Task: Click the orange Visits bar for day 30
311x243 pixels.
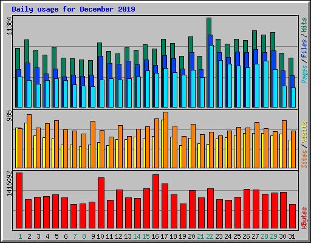Action: coord(284,144)
